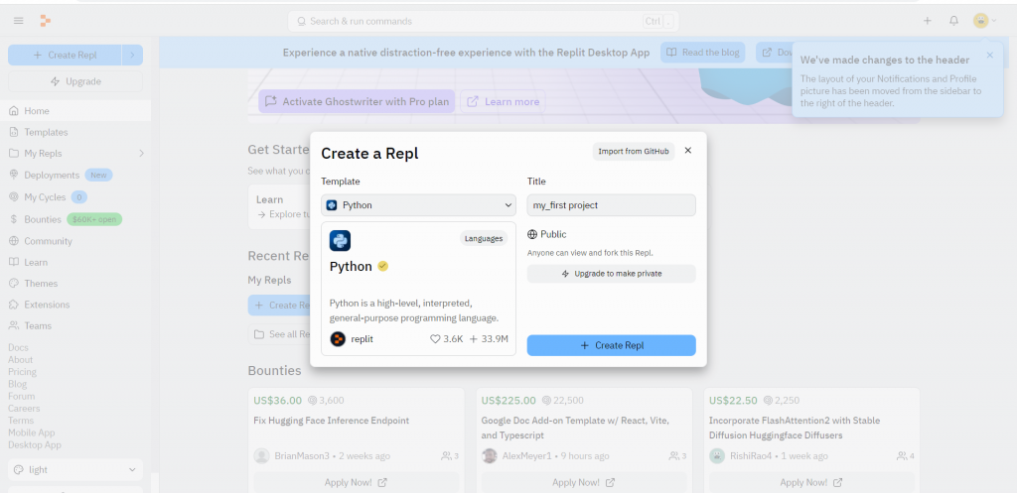
Task: Click the replit author avatar icon
Action: tap(338, 339)
